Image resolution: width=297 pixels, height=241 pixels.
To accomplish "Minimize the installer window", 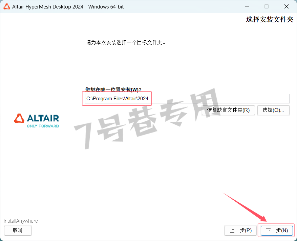I will click(247, 6).
